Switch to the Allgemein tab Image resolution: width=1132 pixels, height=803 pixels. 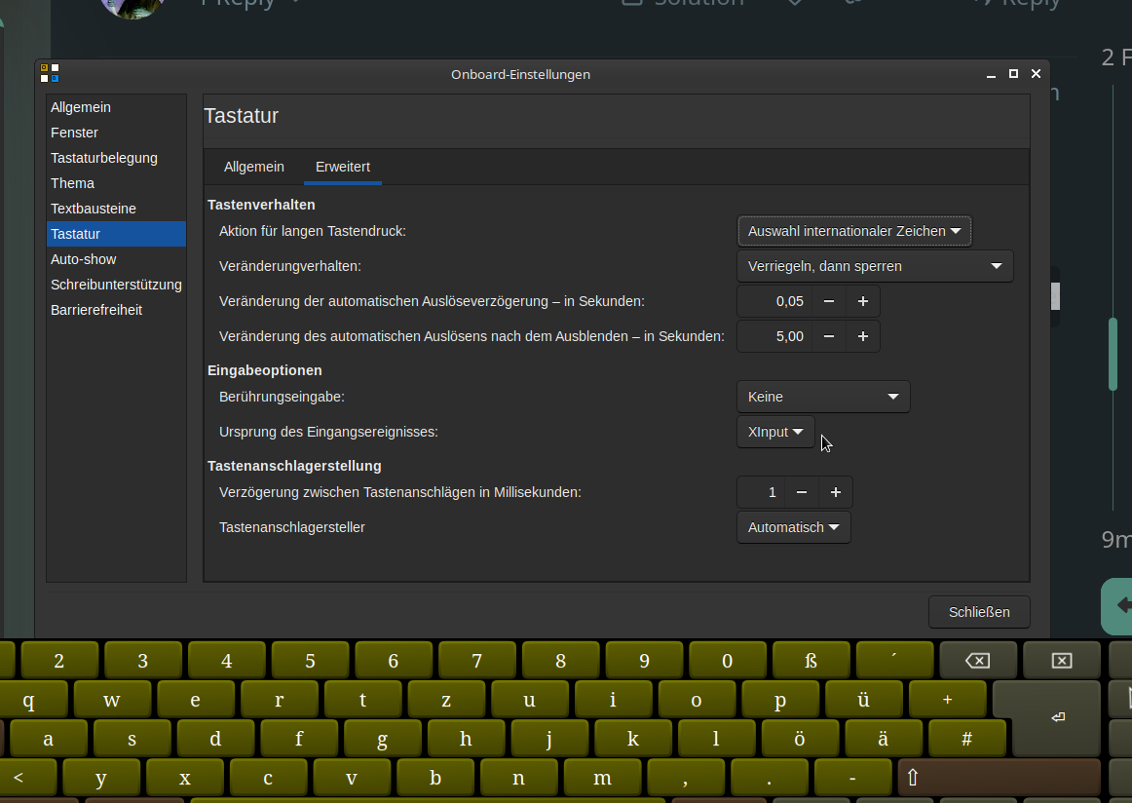point(254,168)
